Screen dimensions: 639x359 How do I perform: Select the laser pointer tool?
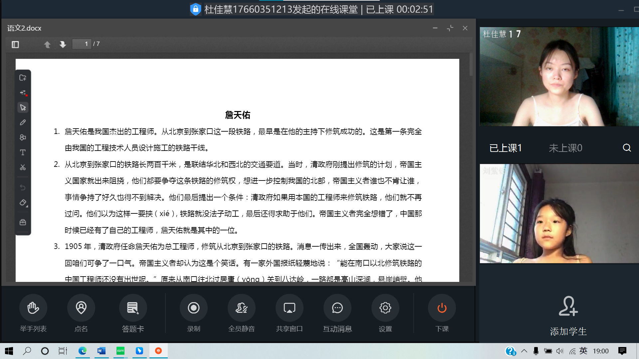23,93
